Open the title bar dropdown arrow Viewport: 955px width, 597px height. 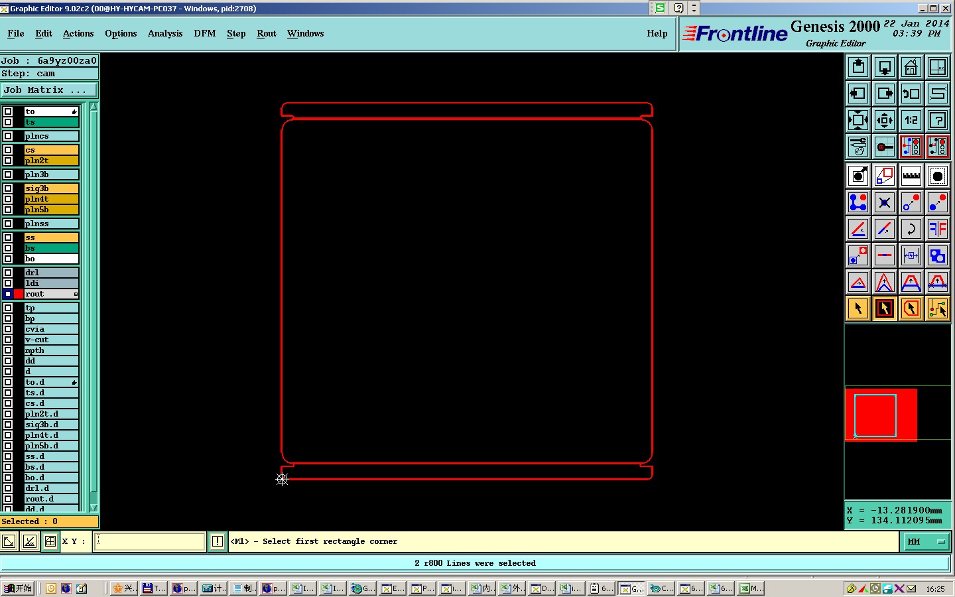tap(694, 8)
